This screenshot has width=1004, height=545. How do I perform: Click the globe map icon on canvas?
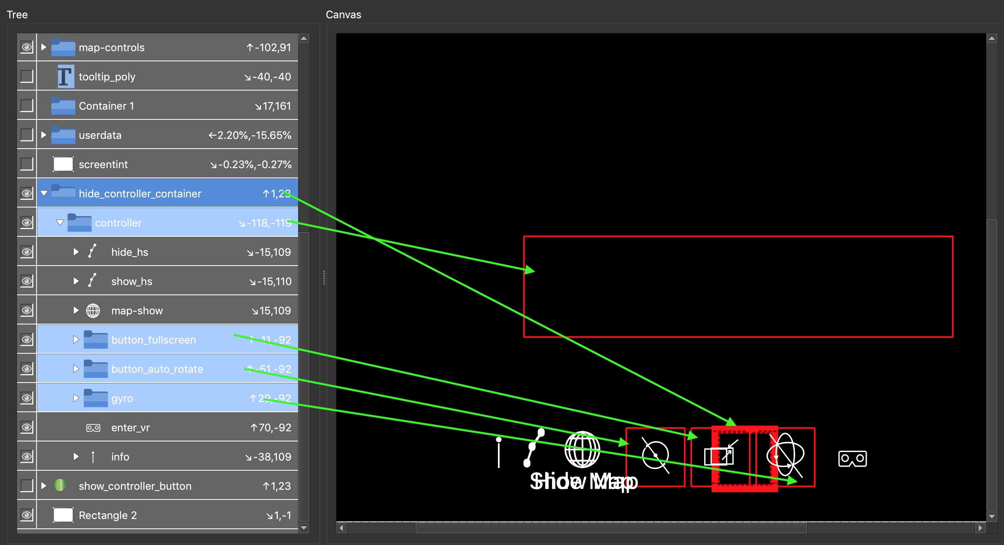[x=582, y=450]
